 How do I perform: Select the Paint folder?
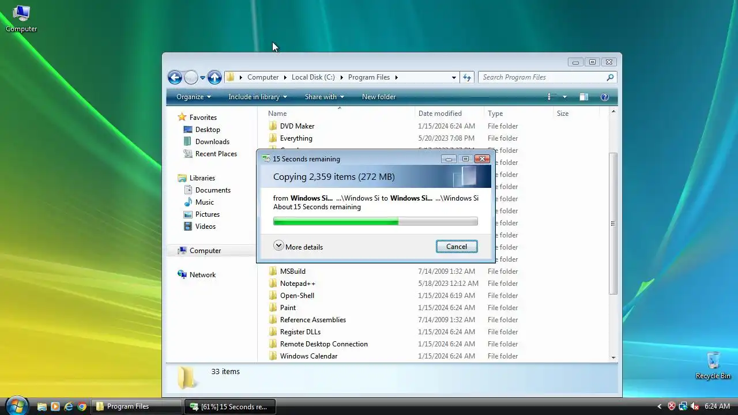pyautogui.click(x=288, y=308)
